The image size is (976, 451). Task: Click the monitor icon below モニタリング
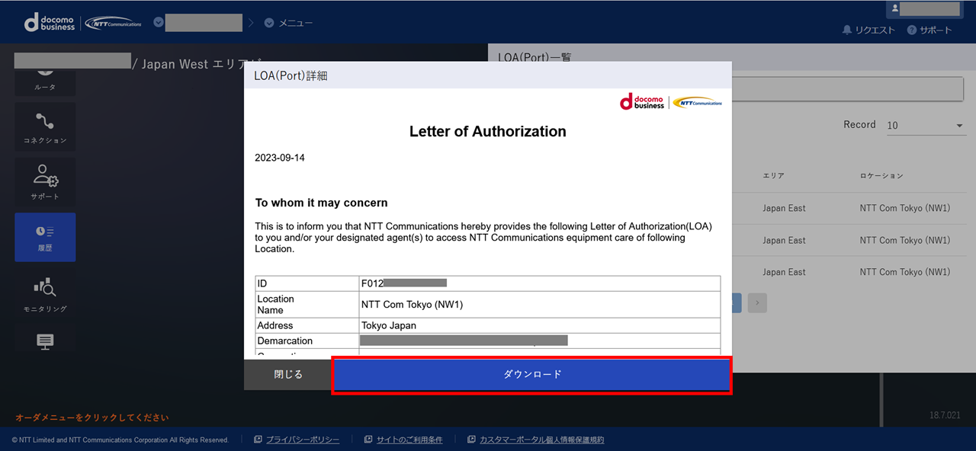45,341
